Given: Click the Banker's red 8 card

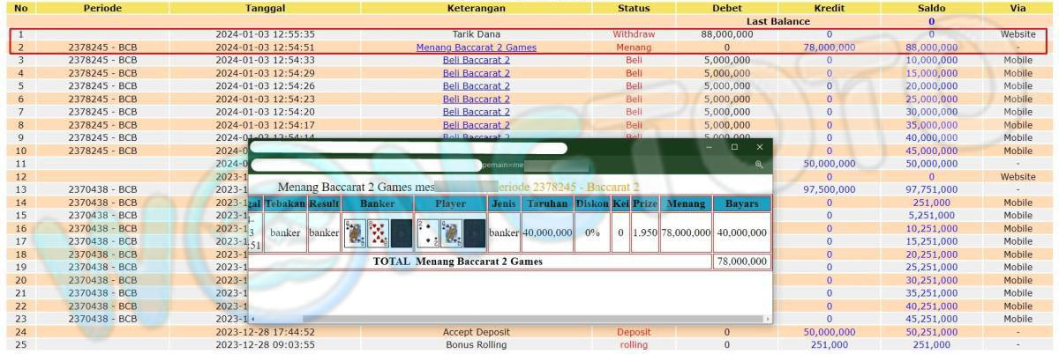Looking at the screenshot, I should coord(378,233).
